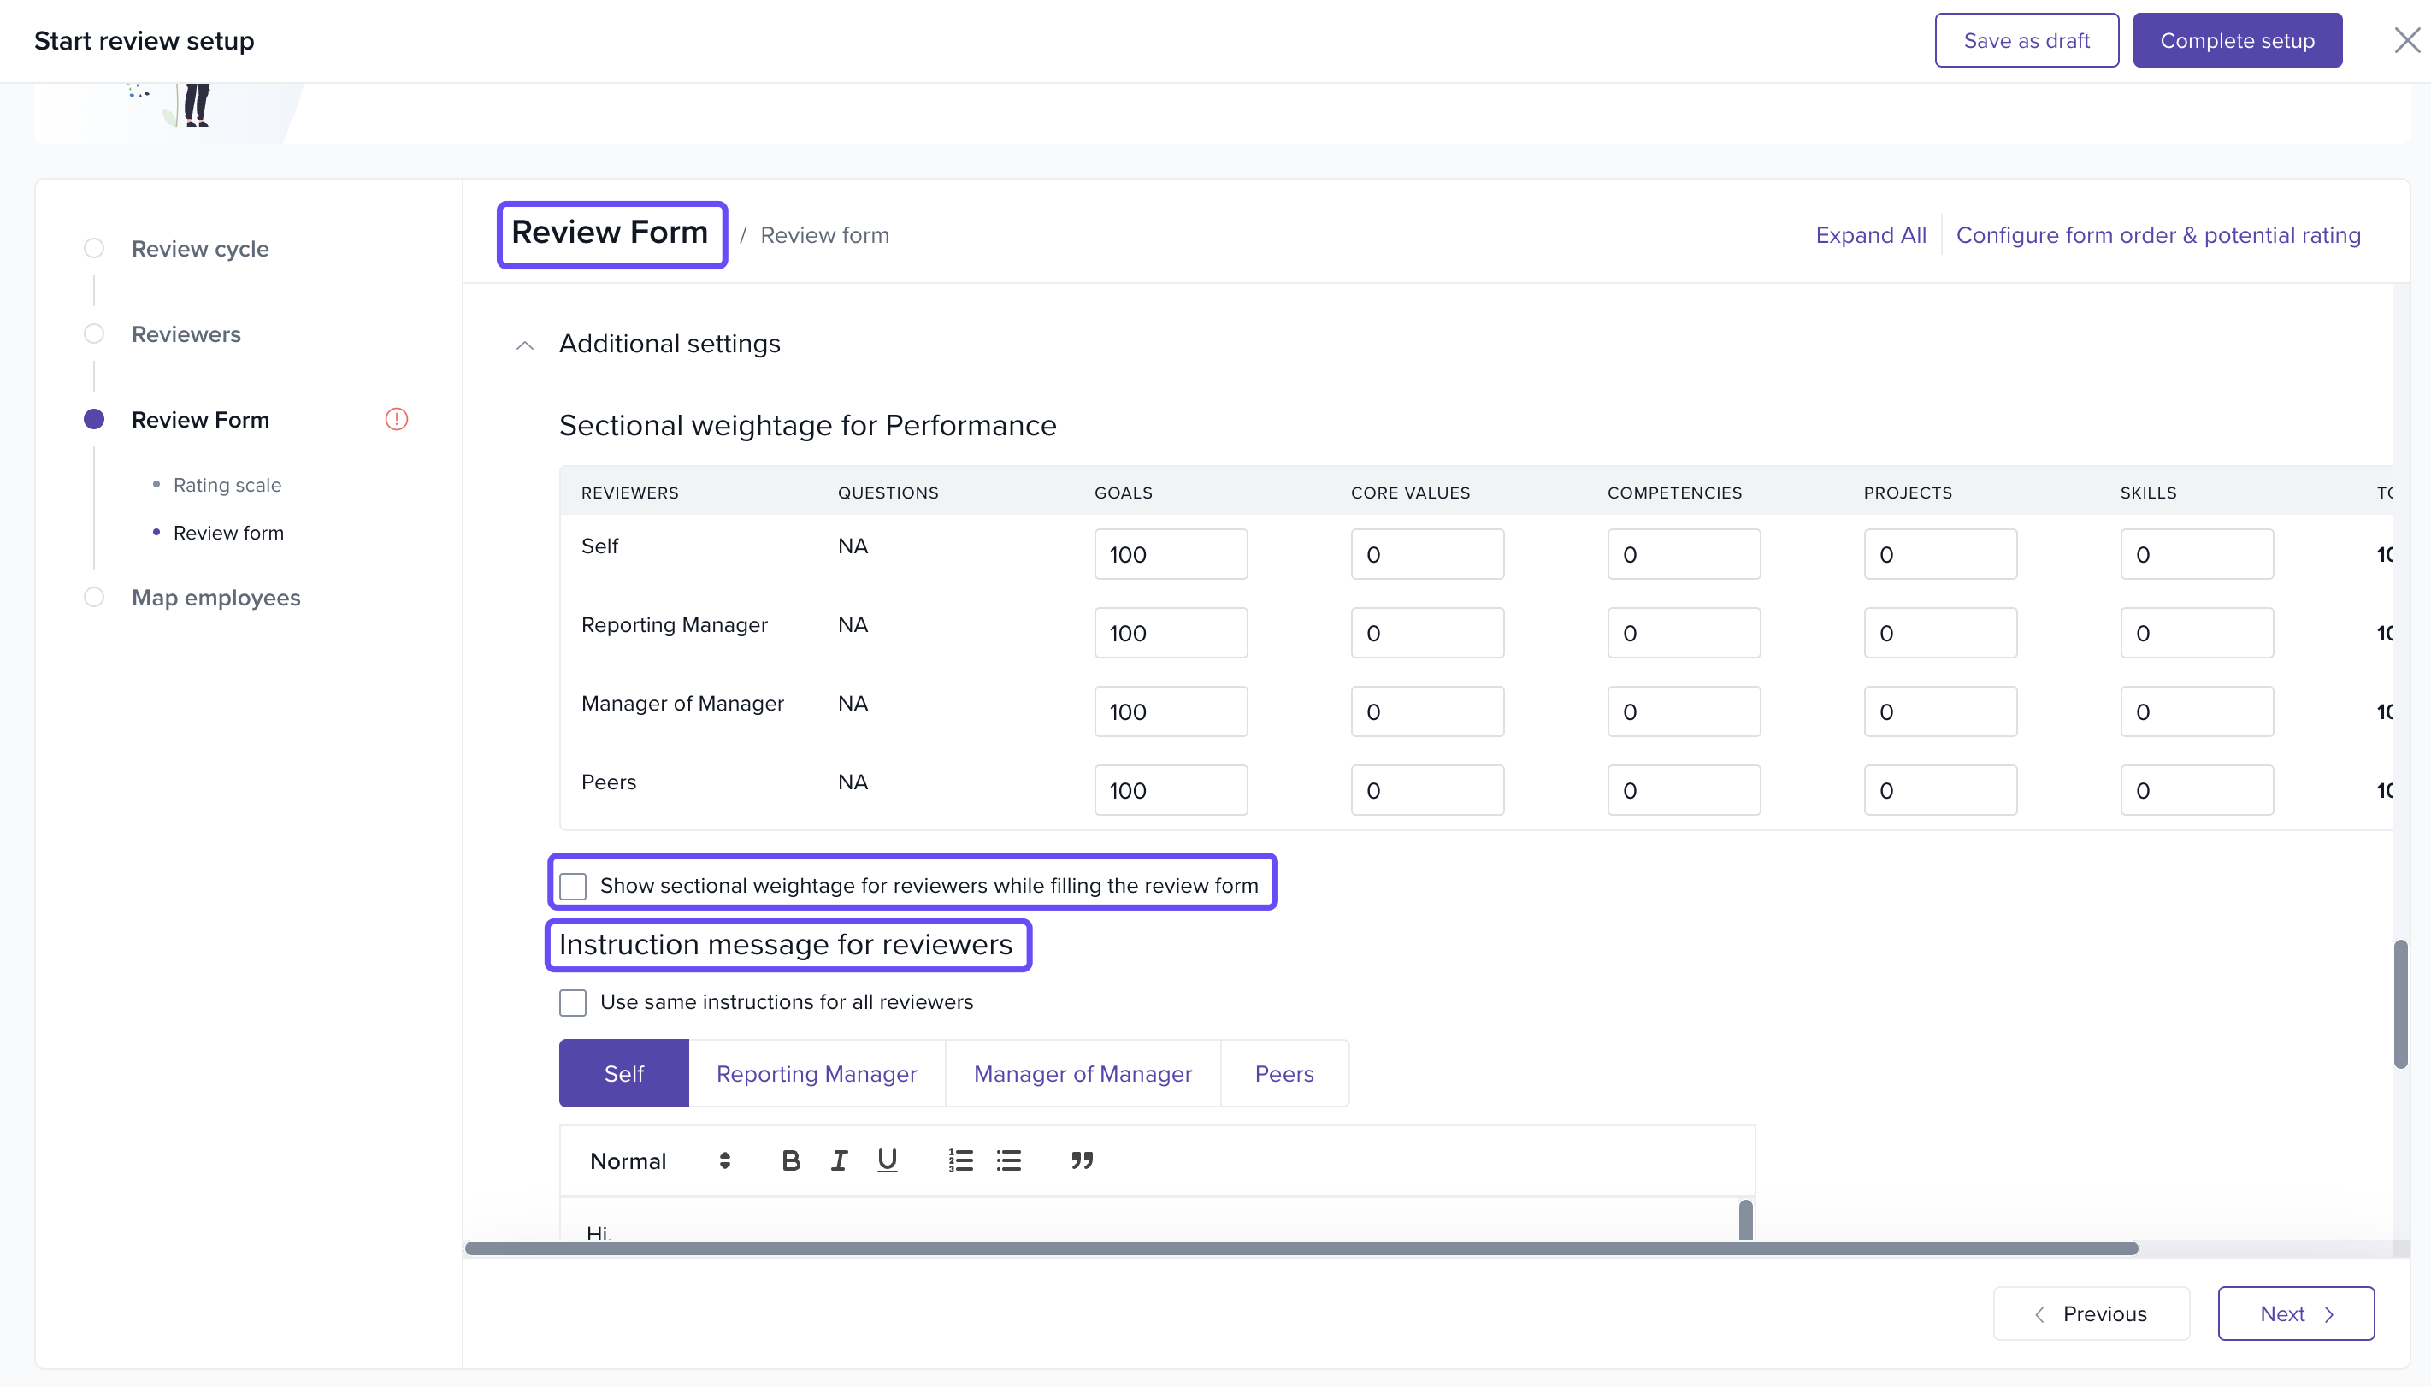Apply italic formatting in the editor toolbar
Image resolution: width=2431 pixels, height=1387 pixels.
point(839,1160)
